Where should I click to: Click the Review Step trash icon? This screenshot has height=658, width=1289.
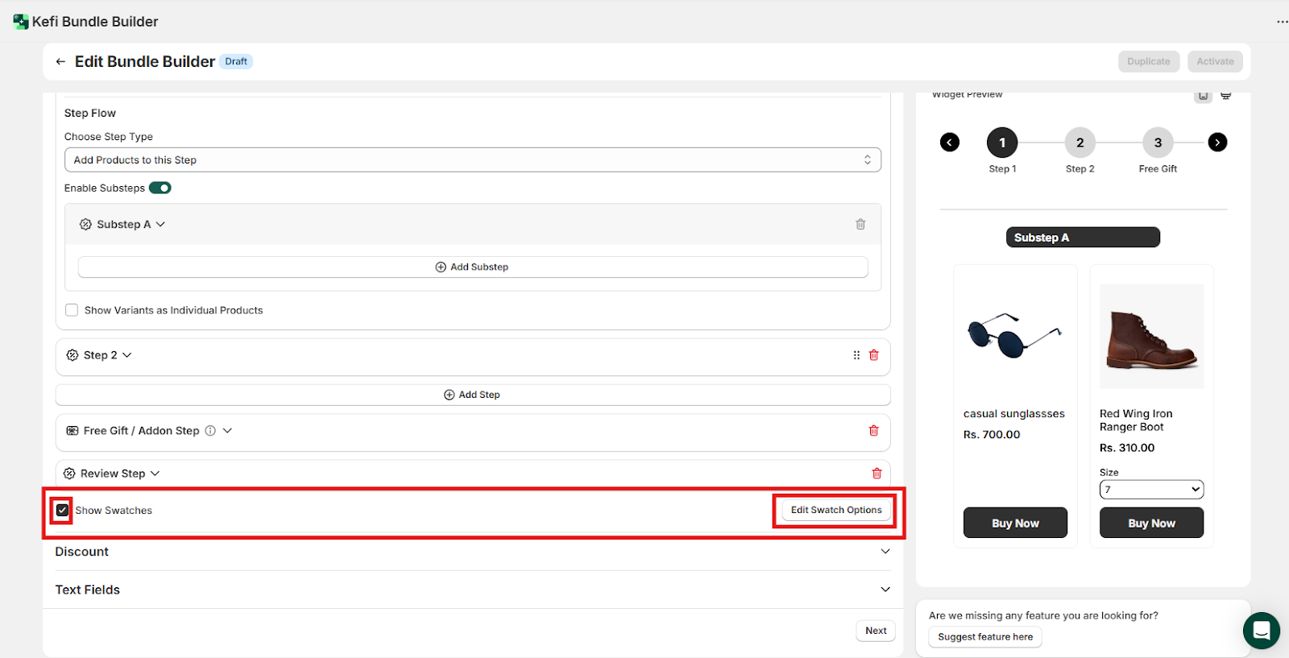click(877, 474)
